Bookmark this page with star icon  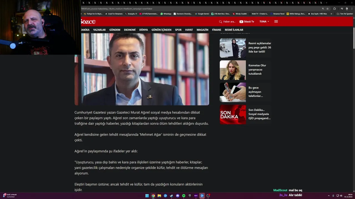tap(328, 9)
